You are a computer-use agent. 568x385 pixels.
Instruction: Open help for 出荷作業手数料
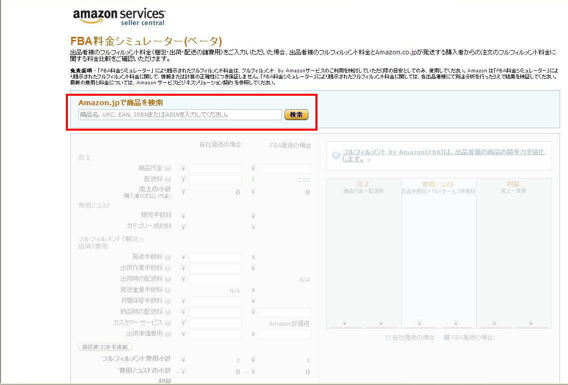point(168,268)
